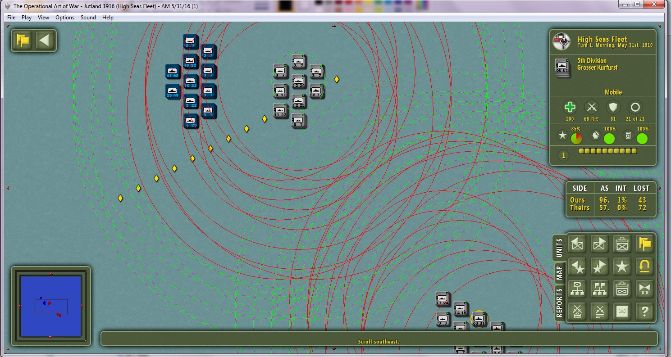Open the Sound menu
Viewport: 671px width, 357px height.
(88, 18)
